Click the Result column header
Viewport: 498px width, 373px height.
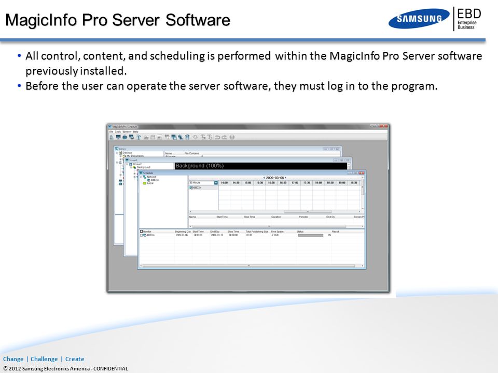(336, 232)
